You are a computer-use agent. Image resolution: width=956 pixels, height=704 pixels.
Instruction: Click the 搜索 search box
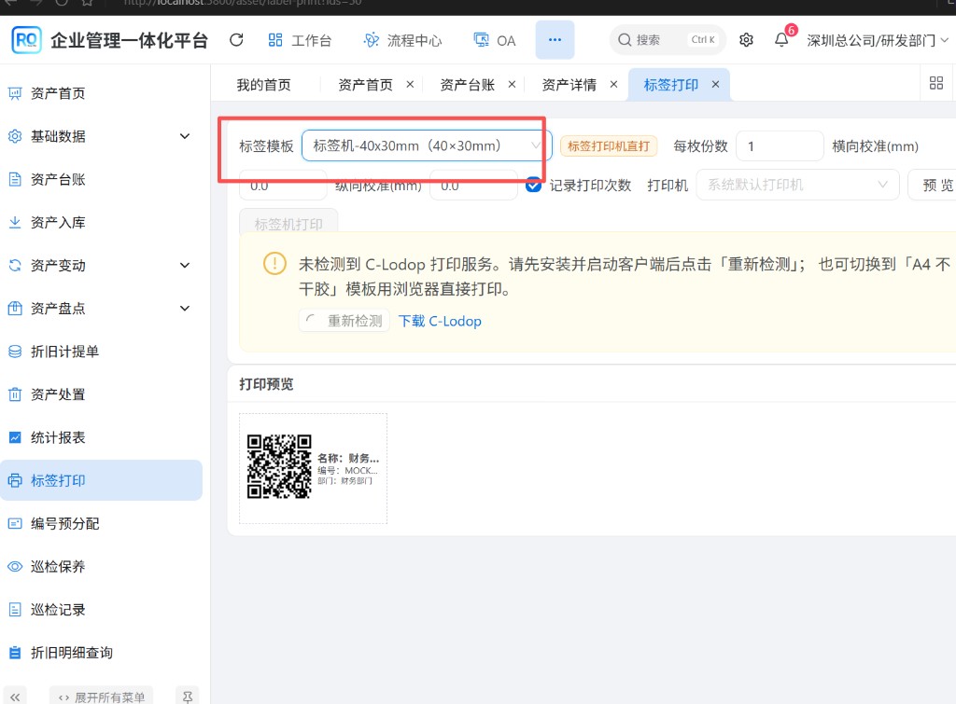(x=668, y=39)
